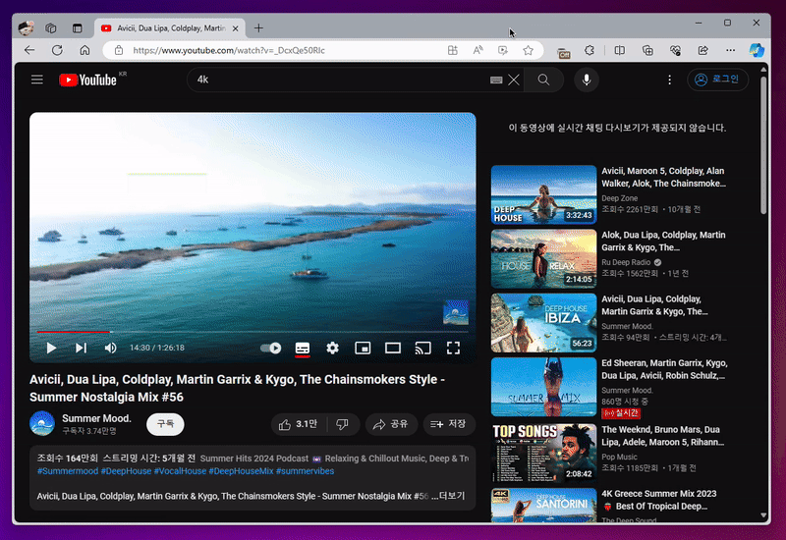Viewport: 786px width, 540px height.
Task: Save video to playlist via 저장
Action: 449,425
